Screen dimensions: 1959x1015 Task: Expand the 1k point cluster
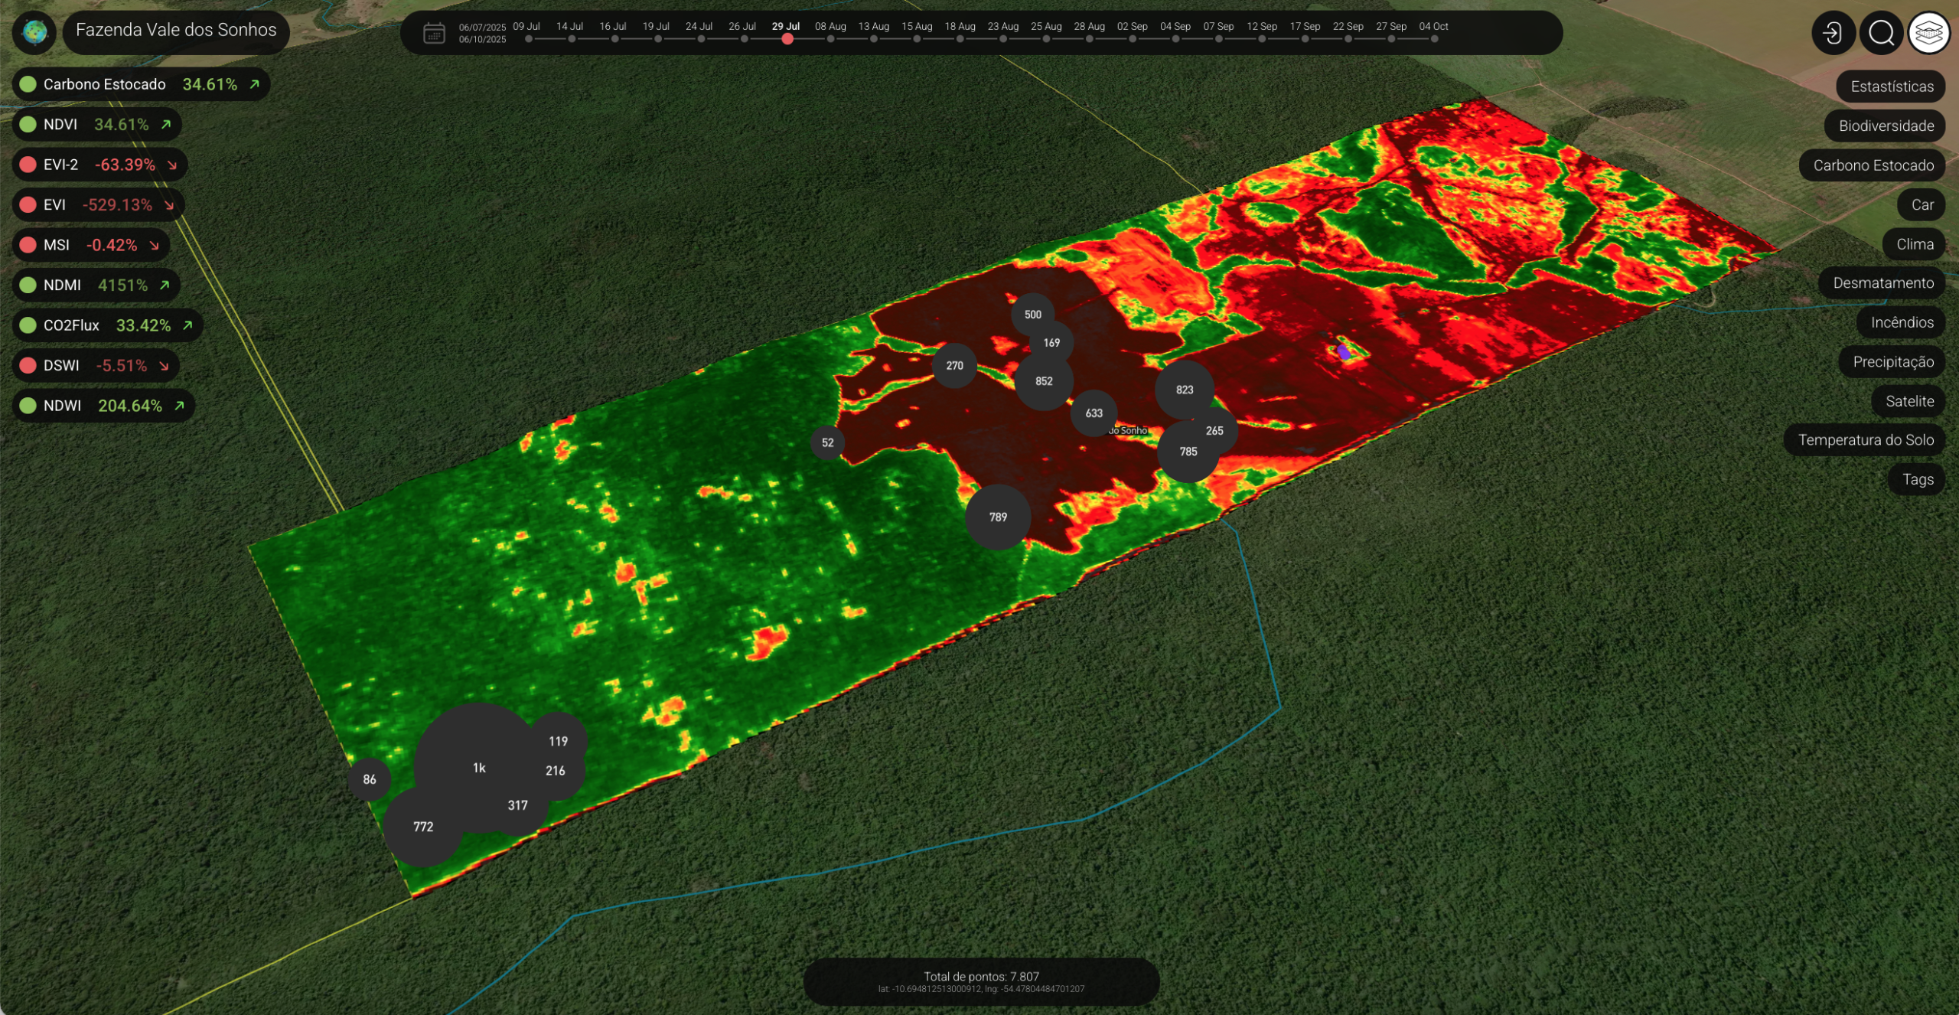tap(479, 767)
